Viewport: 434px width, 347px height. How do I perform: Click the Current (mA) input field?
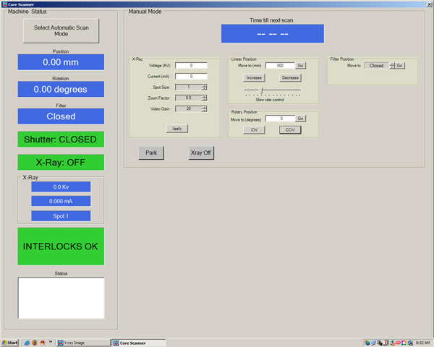click(x=191, y=77)
